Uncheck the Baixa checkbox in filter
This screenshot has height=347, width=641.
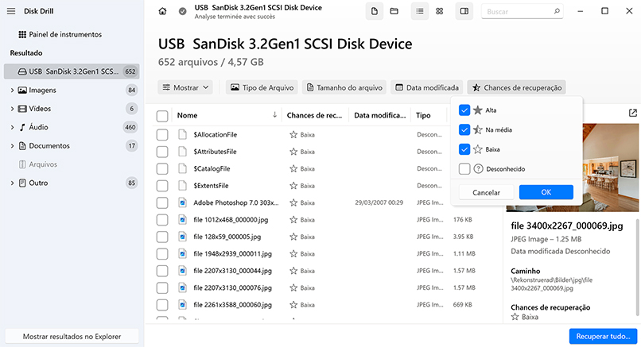click(x=464, y=149)
